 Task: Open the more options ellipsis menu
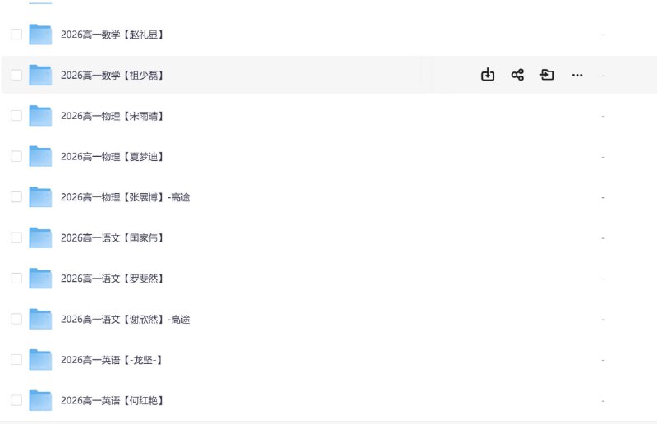click(577, 75)
